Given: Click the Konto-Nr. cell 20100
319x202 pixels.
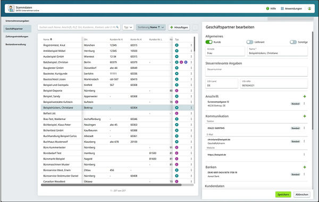Looking at the screenshot, I should tap(134, 142).
